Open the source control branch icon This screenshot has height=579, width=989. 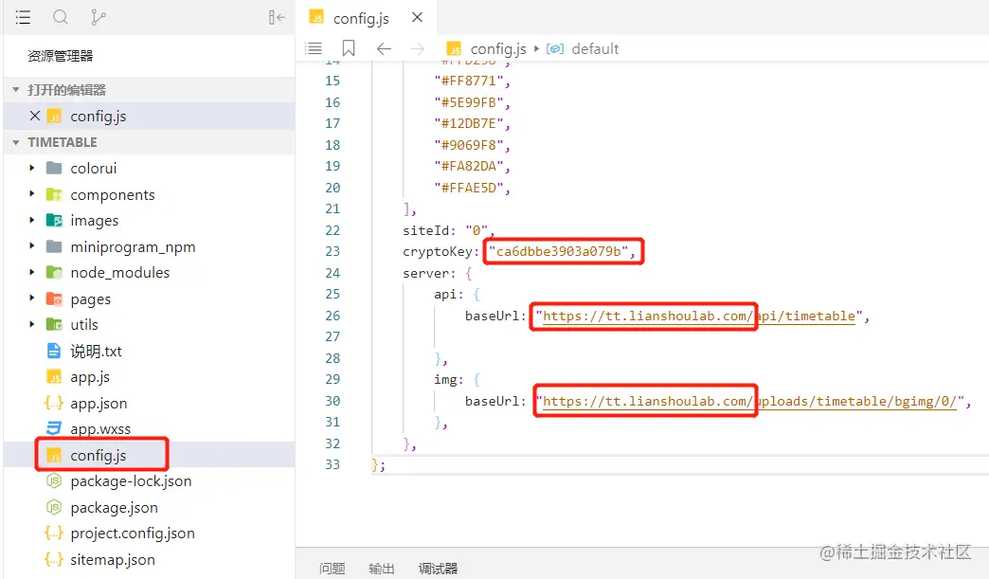pyautogui.click(x=98, y=17)
